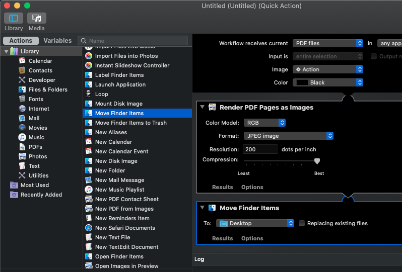Open the Image Action dropdown
Viewport: 402px width, 272px height.
coord(327,69)
